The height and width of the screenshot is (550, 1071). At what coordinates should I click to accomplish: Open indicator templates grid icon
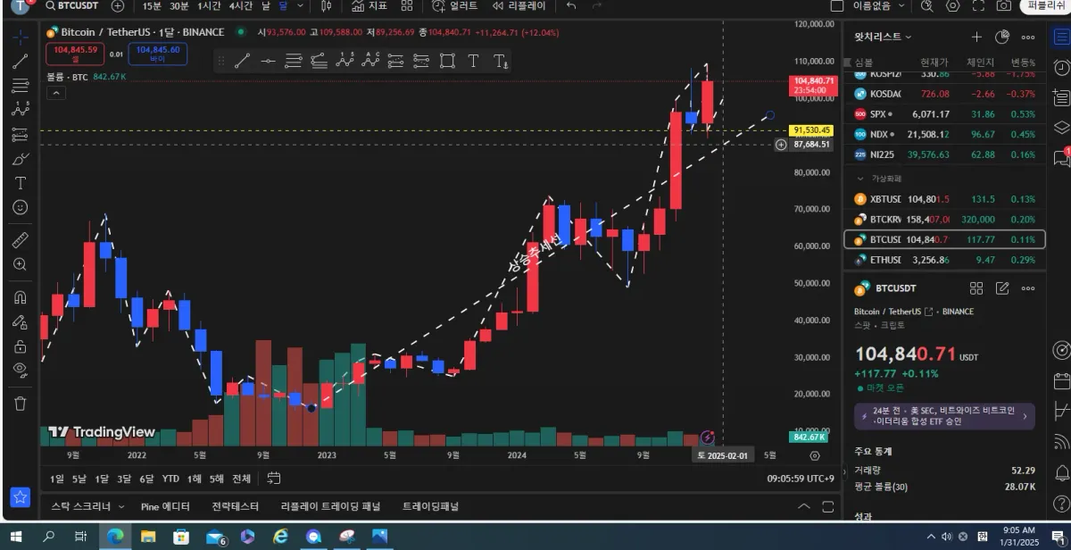click(x=407, y=6)
